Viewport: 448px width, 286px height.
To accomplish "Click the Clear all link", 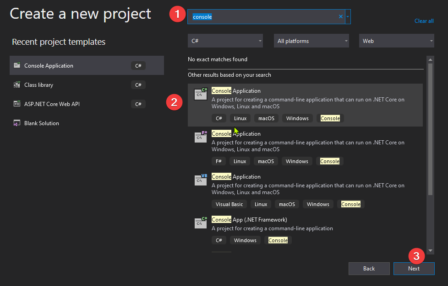I will pos(424,21).
